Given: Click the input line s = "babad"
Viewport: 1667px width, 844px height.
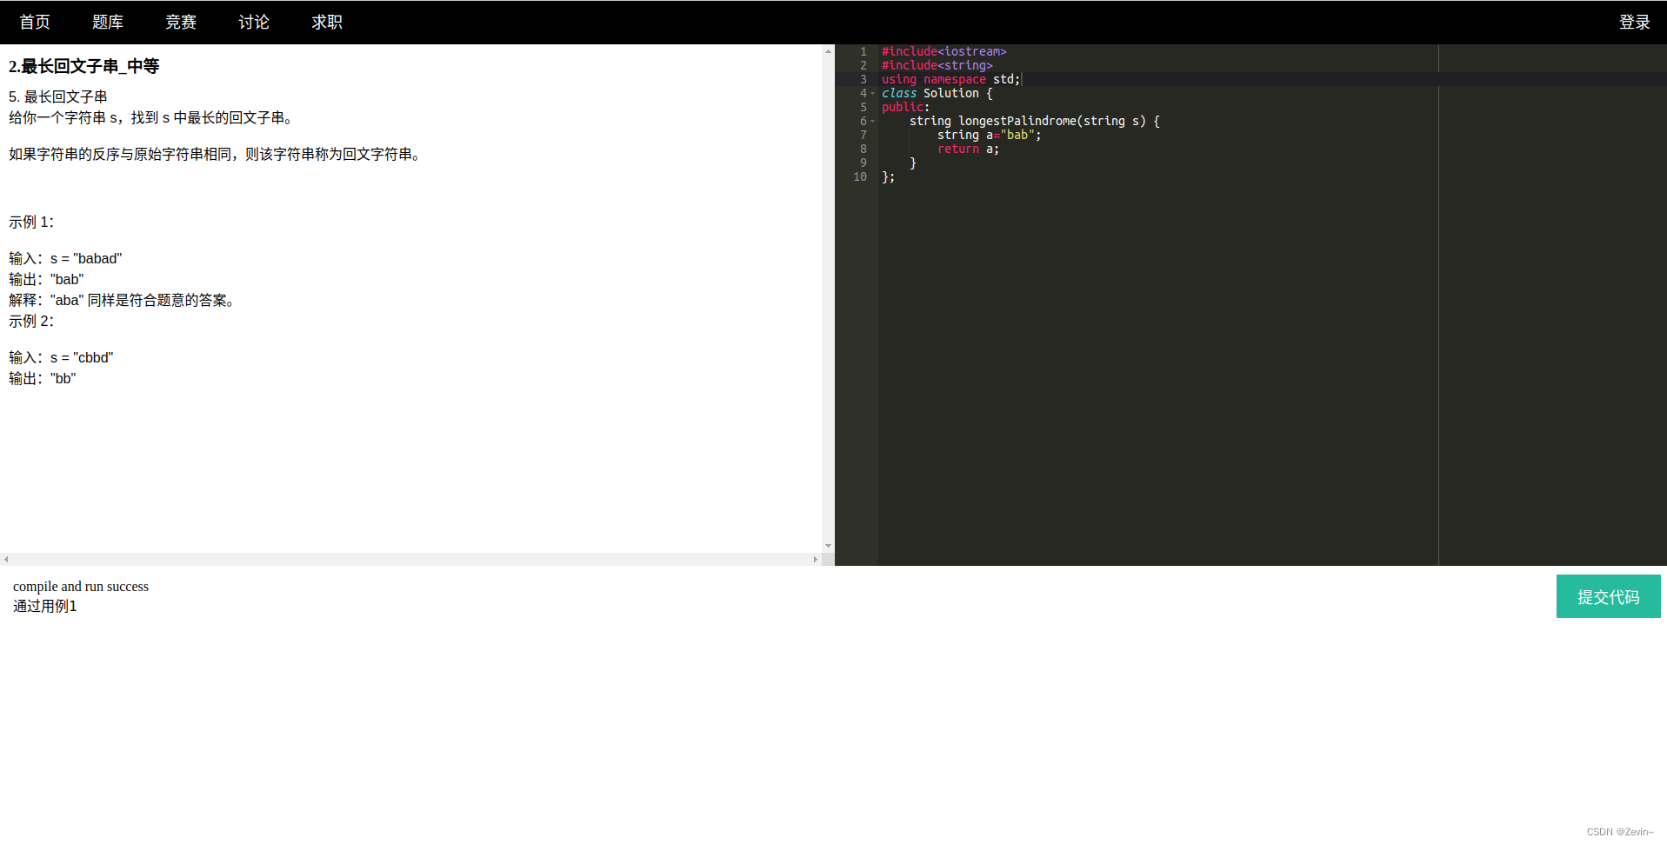Looking at the screenshot, I should (x=65, y=258).
